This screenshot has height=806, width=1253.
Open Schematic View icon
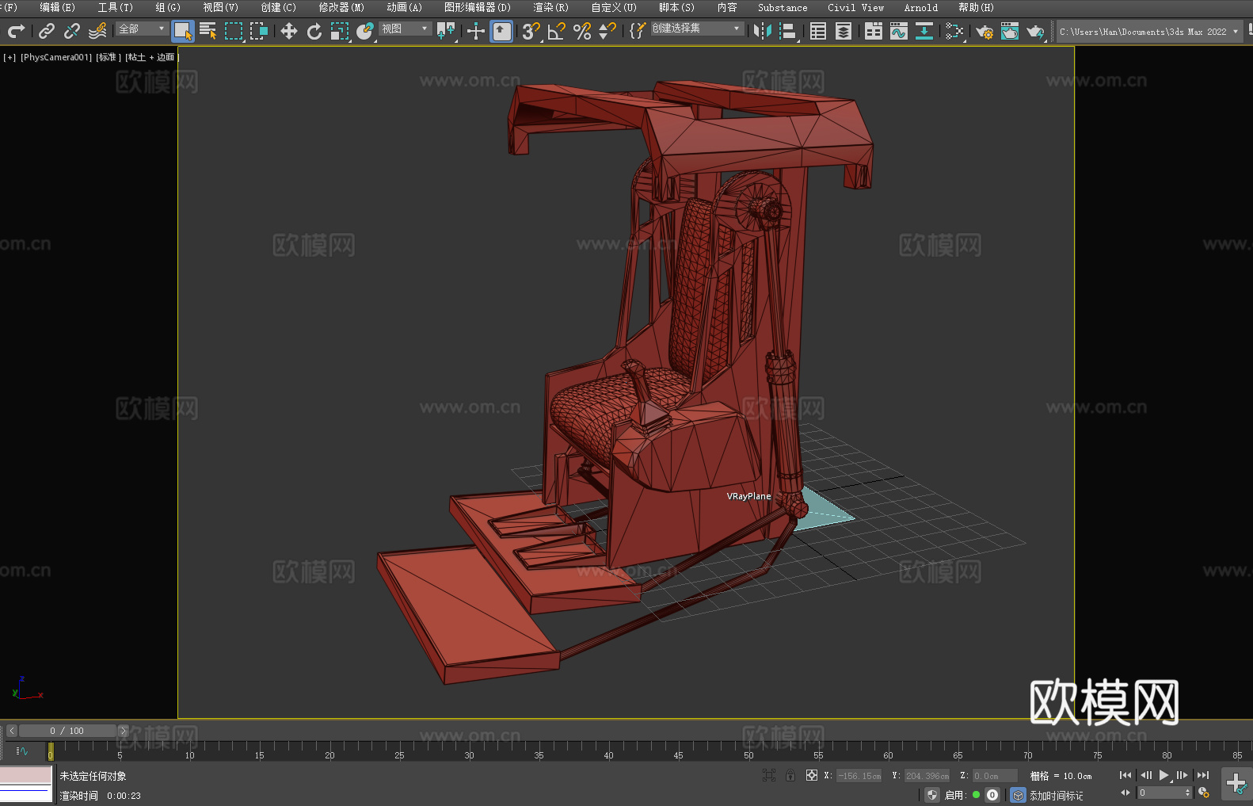click(x=954, y=31)
